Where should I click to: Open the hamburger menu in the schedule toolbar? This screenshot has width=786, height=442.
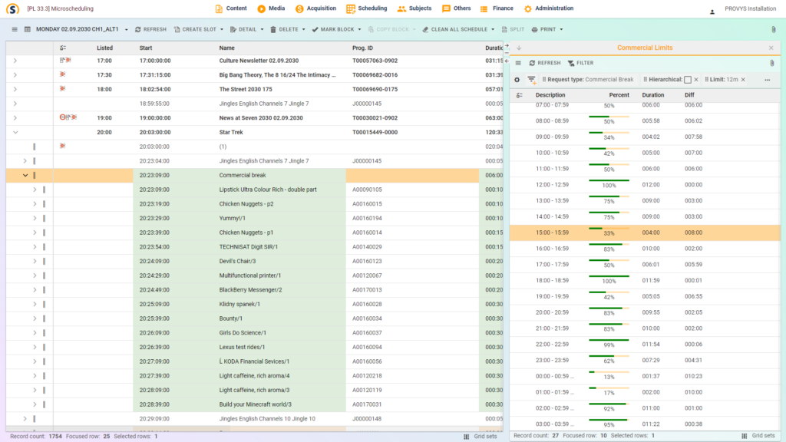[x=15, y=30]
